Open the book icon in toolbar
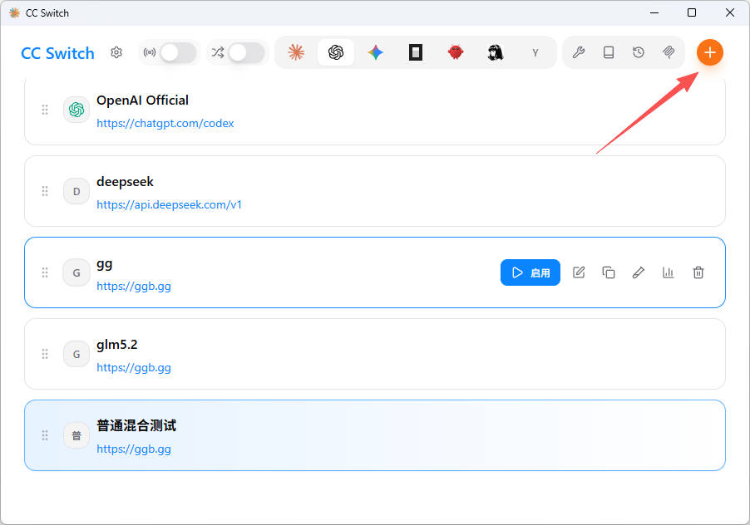This screenshot has height=525, width=750. tap(609, 52)
